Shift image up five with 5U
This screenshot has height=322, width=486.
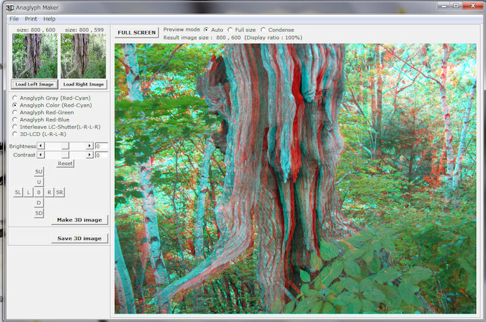pyautogui.click(x=39, y=172)
